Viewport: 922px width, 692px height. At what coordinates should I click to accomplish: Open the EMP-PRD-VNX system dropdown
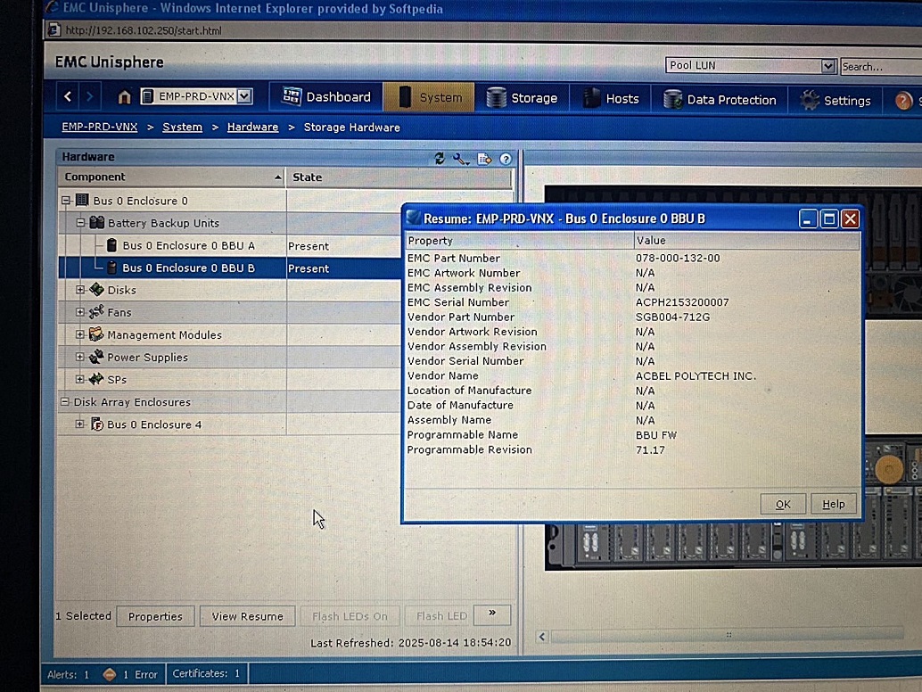click(244, 96)
